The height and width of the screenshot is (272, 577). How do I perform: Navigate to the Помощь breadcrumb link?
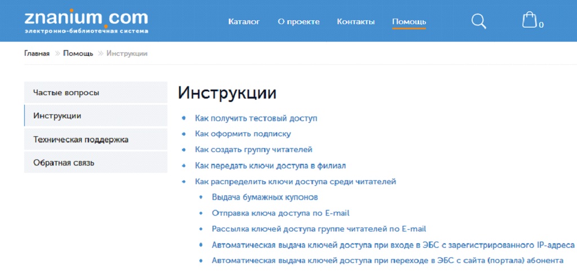(78, 53)
